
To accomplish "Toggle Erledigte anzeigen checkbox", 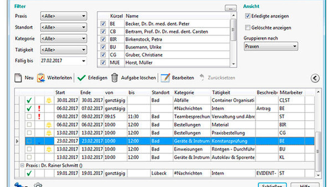I will click(248, 16).
